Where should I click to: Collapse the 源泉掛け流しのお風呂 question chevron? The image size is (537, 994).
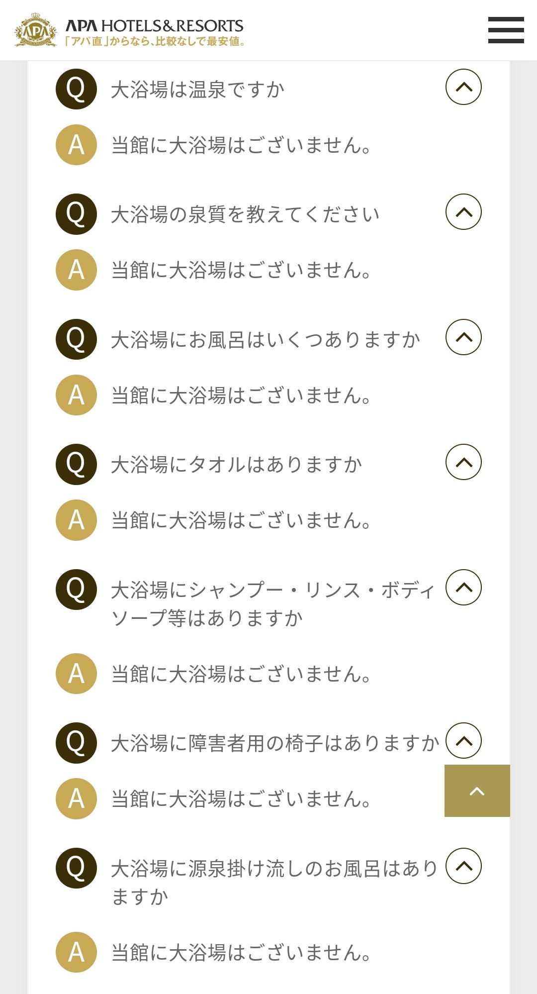(x=463, y=866)
